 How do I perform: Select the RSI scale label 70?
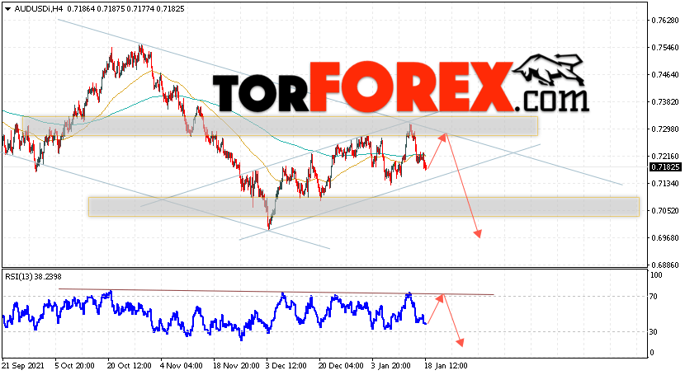coord(654,297)
